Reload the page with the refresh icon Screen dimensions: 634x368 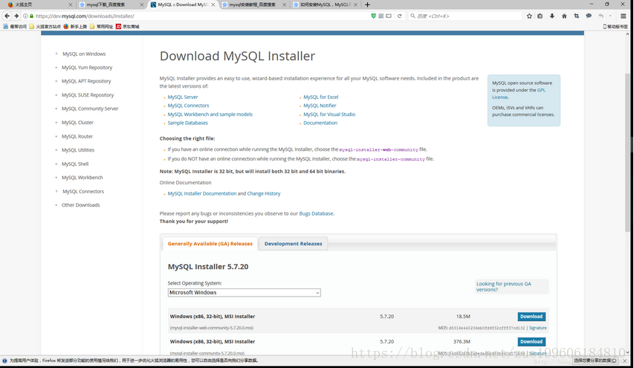tap(399, 16)
